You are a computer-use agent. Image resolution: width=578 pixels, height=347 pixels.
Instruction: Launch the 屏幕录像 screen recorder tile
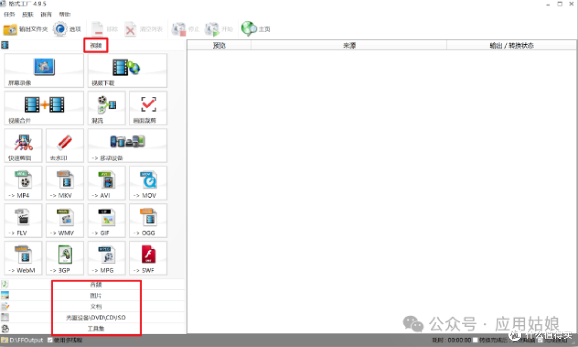[44, 71]
